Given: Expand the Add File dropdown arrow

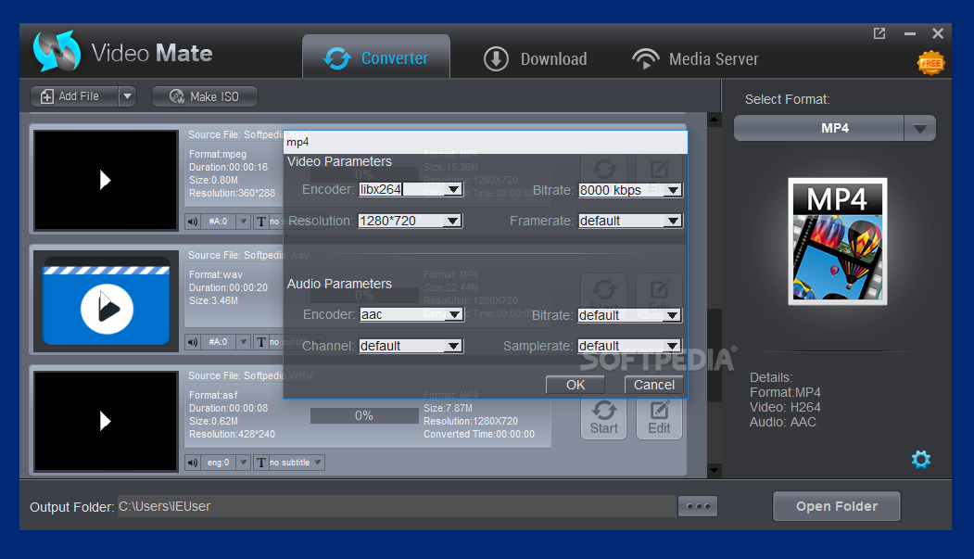Looking at the screenshot, I should (x=127, y=96).
